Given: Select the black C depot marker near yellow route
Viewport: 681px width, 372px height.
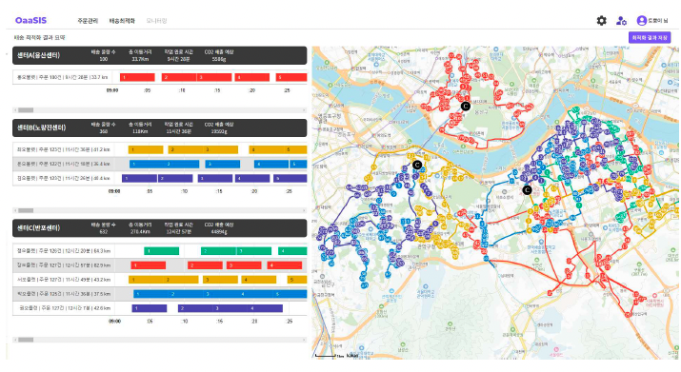Looking at the screenshot, I should tap(417, 165).
